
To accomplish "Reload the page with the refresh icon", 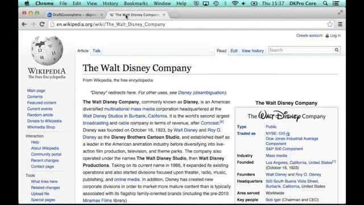I will 42,24.
